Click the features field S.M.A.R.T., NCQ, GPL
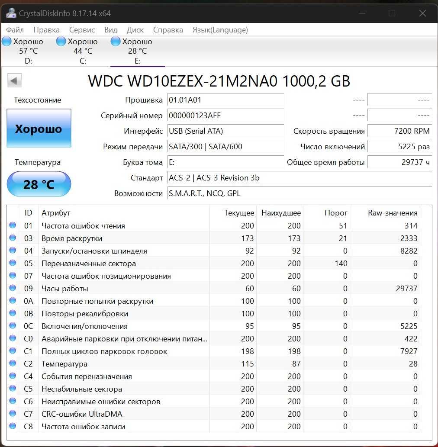Screen dimensions: 438x447 pos(300,193)
